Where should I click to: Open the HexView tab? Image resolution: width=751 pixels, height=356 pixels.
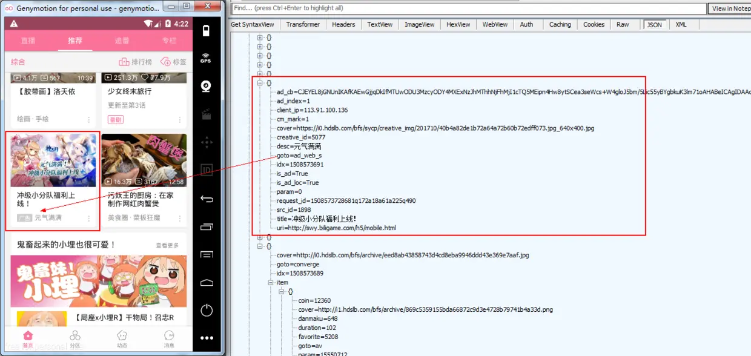pyautogui.click(x=458, y=25)
